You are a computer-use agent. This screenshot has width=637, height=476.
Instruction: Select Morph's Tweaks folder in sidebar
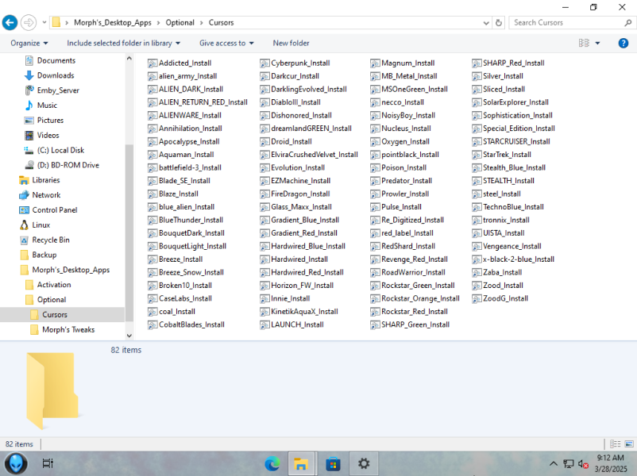point(68,330)
